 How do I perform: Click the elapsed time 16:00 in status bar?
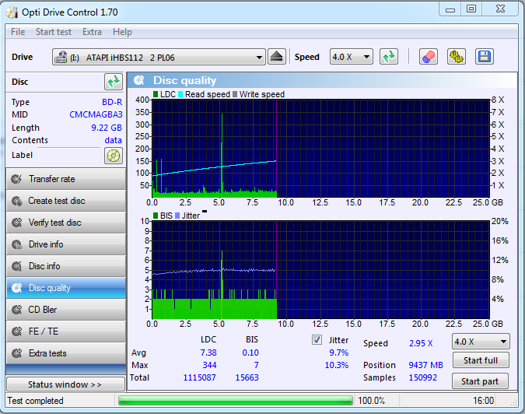483,401
